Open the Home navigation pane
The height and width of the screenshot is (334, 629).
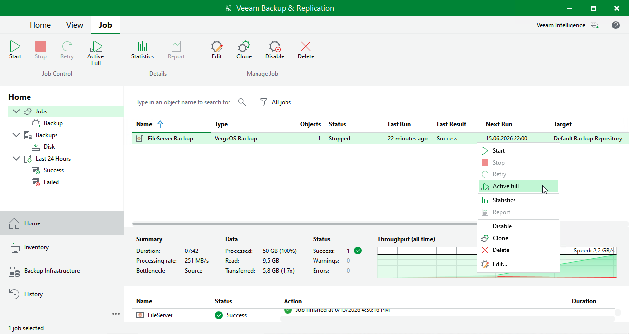pos(62,223)
